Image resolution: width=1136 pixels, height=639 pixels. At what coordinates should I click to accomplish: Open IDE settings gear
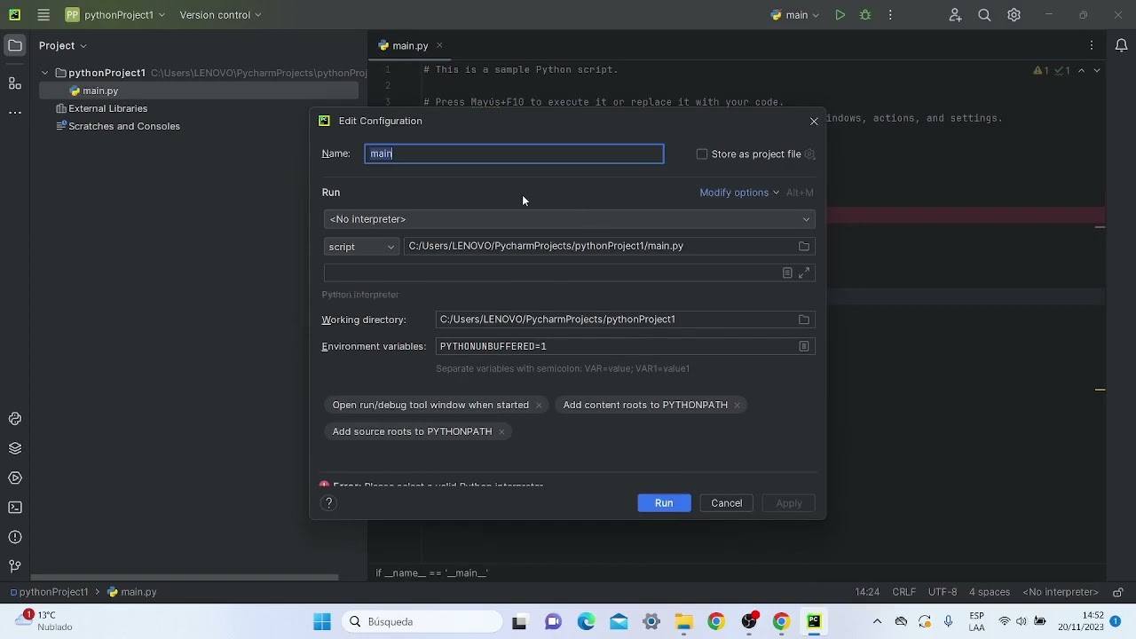click(1014, 15)
